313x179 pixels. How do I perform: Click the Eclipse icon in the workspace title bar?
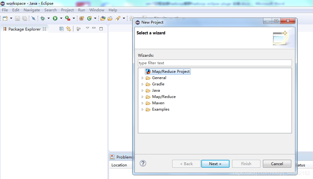[3, 3]
